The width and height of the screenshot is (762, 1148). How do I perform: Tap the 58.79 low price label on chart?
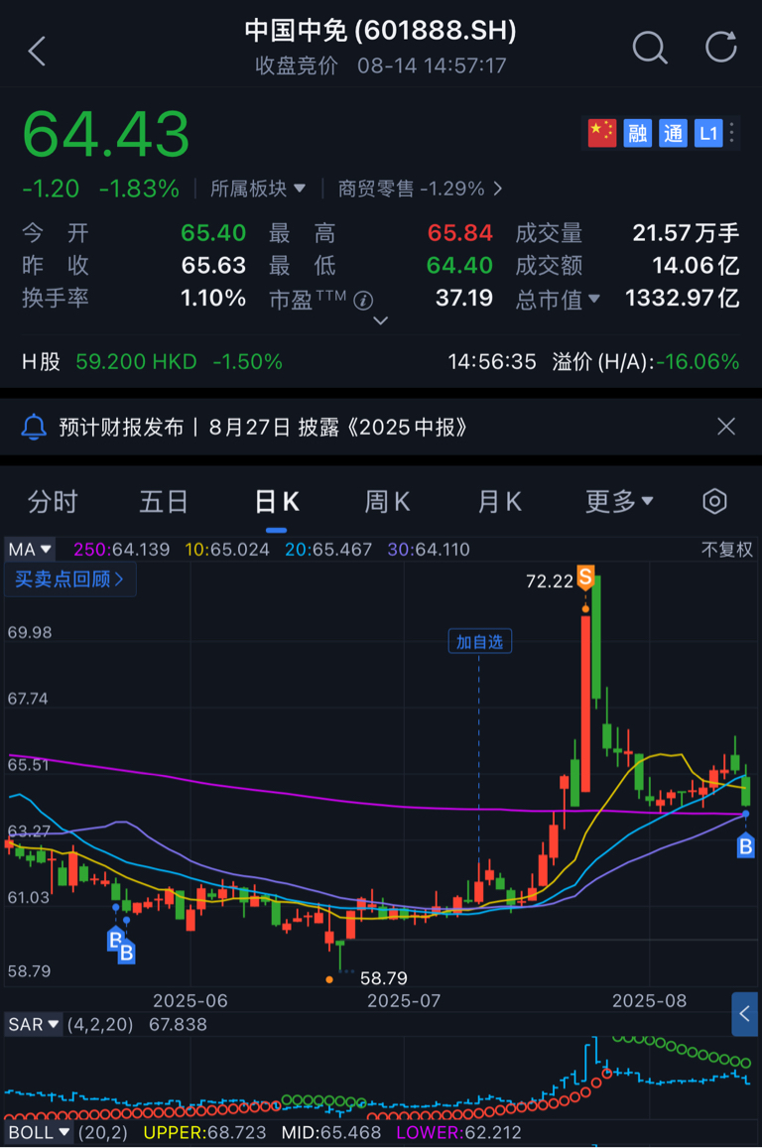coord(384,978)
